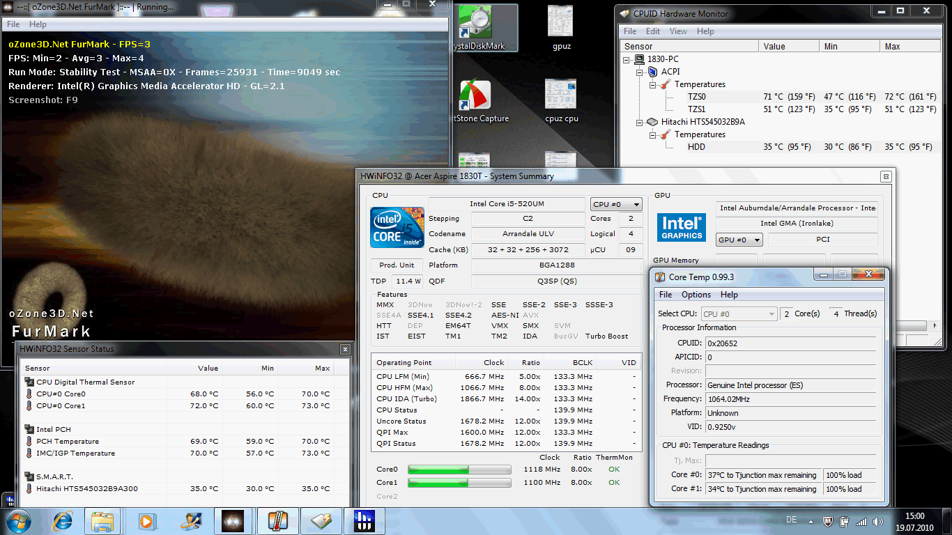Close the HWiNFO32 Sensor Status window
Viewport: 952px width, 535px height.
pyautogui.click(x=344, y=349)
